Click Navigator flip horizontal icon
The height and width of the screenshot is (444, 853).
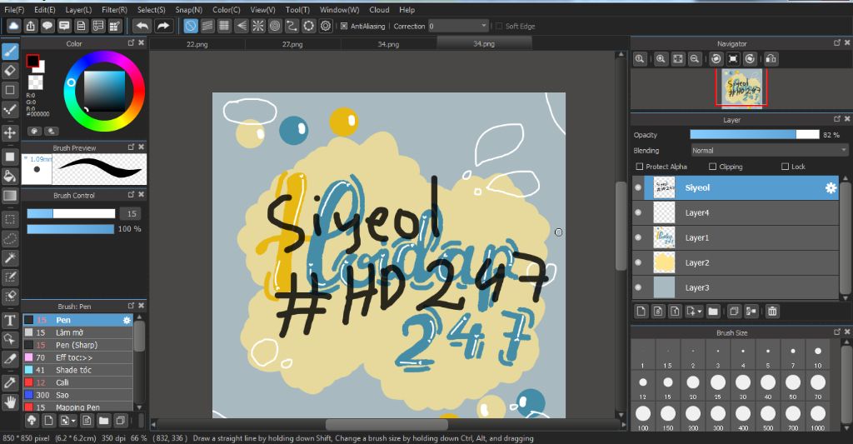pyautogui.click(x=771, y=59)
